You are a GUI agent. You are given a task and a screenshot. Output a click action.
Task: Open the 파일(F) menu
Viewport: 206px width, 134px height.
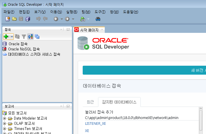[x=9, y=12]
